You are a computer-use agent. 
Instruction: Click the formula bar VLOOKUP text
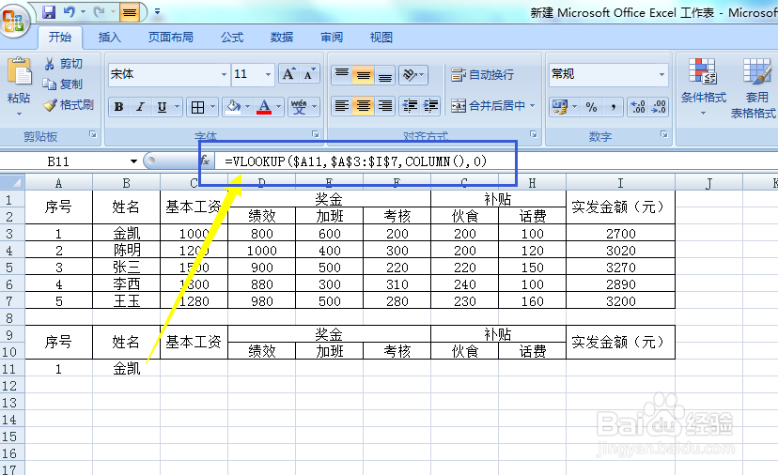[x=356, y=161]
